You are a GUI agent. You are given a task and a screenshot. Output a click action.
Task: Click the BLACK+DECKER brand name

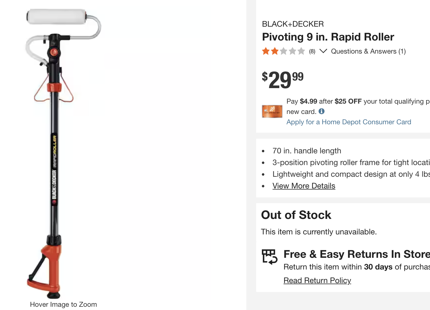293,24
